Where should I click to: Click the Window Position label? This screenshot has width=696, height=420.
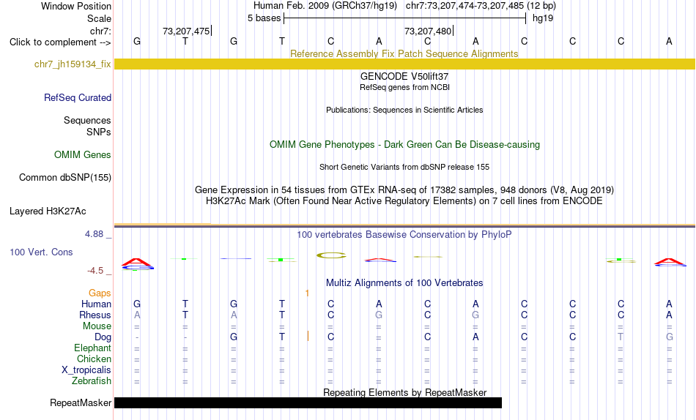76,6
